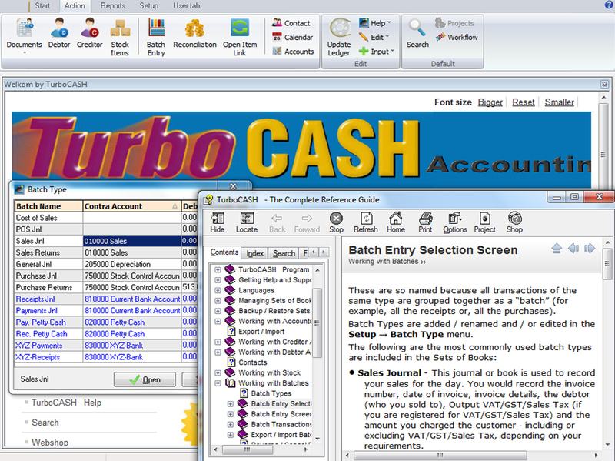Switch to the Reports ribbon tab
Image resolution: width=615 pixels, height=461 pixels.
pyautogui.click(x=112, y=6)
